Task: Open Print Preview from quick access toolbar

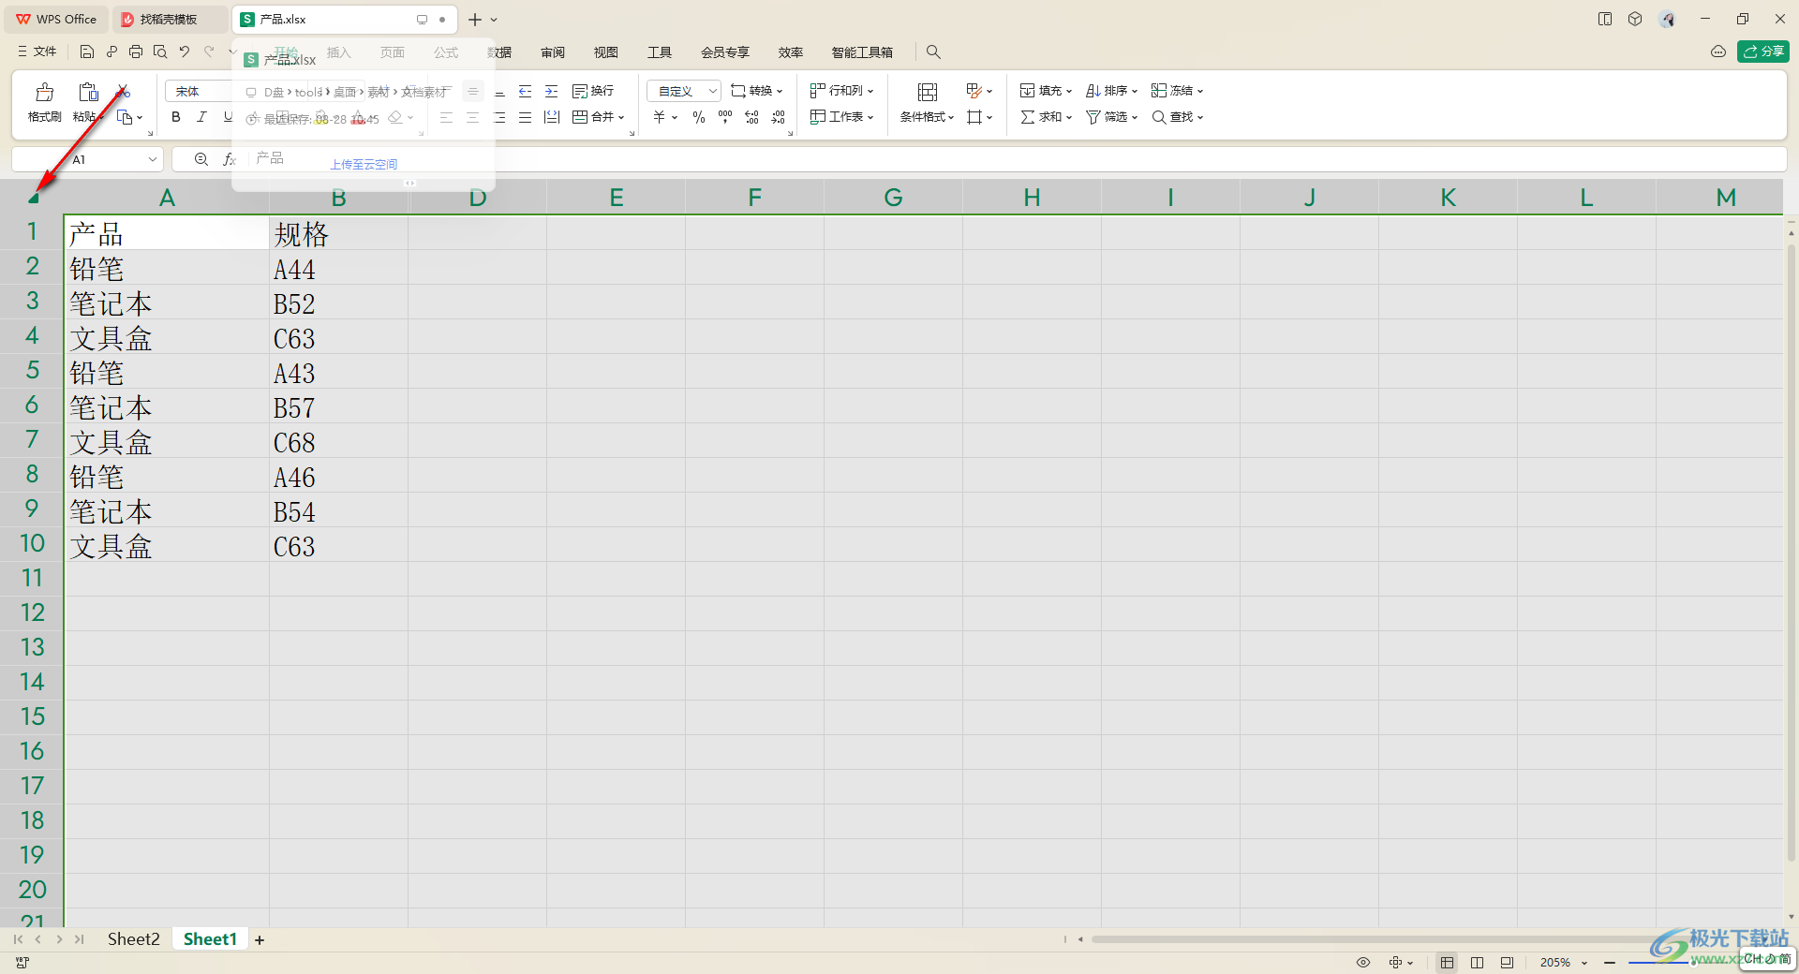Action: 160,52
